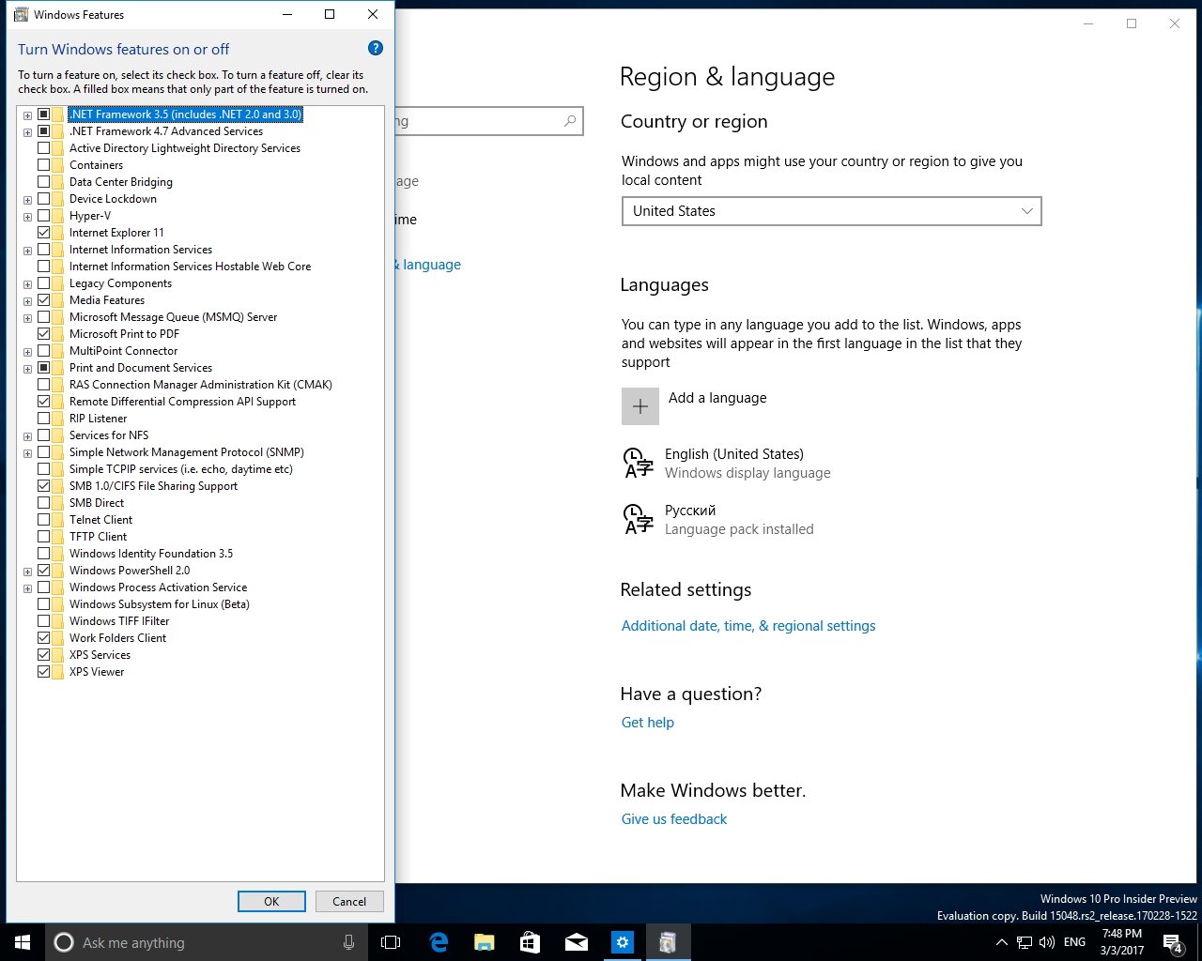Click Give us feedback link
Viewport: 1202px width, 961px height.
(674, 819)
